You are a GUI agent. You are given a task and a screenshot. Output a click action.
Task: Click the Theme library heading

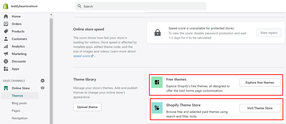click(85, 79)
